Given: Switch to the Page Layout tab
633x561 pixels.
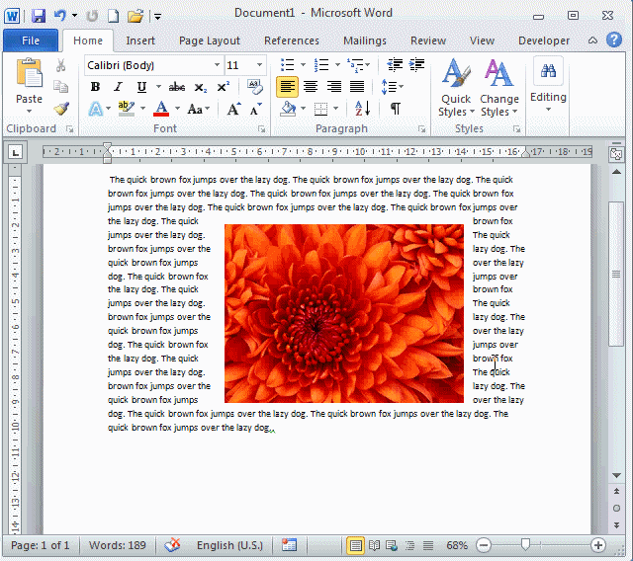Looking at the screenshot, I should pyautogui.click(x=209, y=40).
